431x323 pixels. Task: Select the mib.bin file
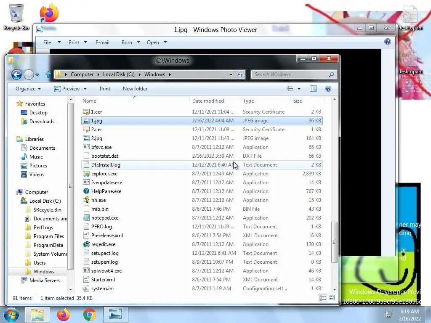202,209
